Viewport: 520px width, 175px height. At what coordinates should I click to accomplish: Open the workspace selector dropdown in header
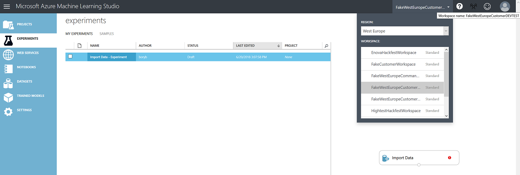[423, 7]
